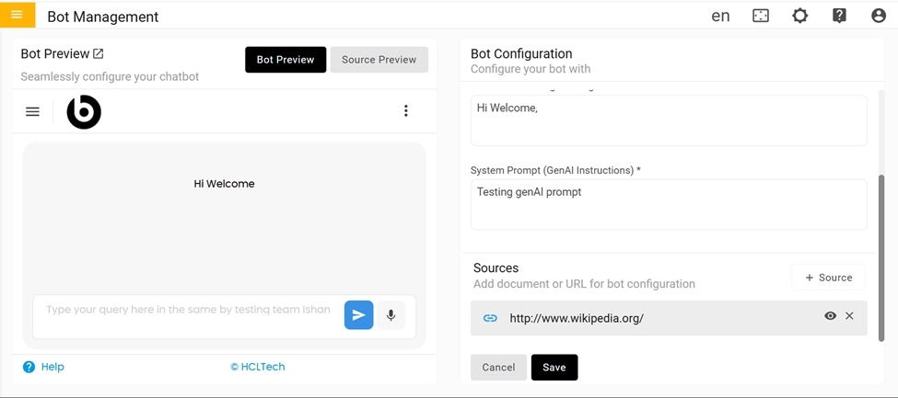The width and height of the screenshot is (898, 398).
Task: Click the chatbot hamburger menu icon
Action: coord(32,111)
